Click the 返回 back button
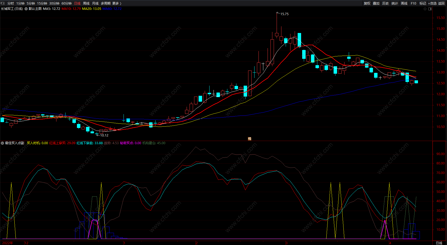The width and height of the screenshot is (447, 245). pyautogui.click(x=441, y=3)
